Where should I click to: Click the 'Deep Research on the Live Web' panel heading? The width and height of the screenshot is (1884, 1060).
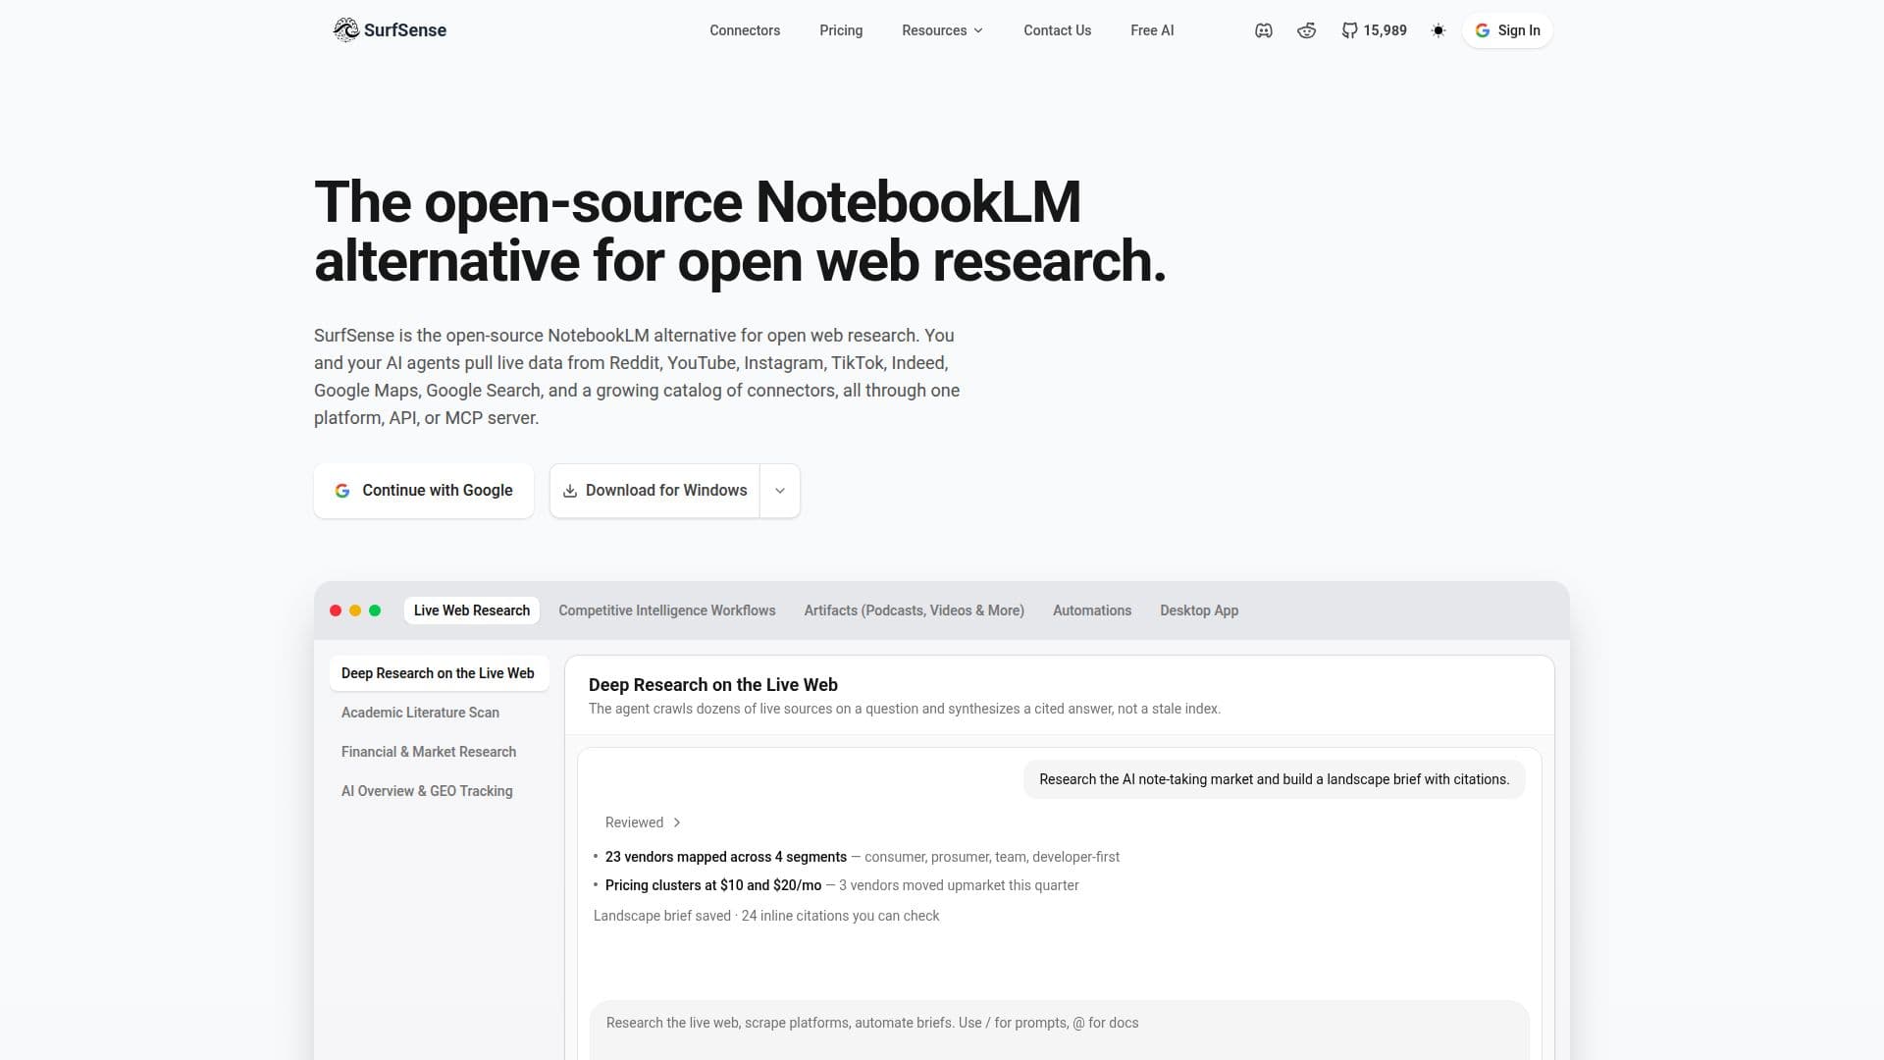pos(713,685)
